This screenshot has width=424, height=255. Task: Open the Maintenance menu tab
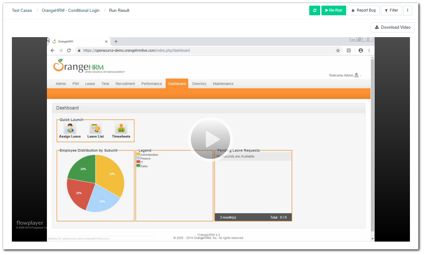(x=223, y=84)
